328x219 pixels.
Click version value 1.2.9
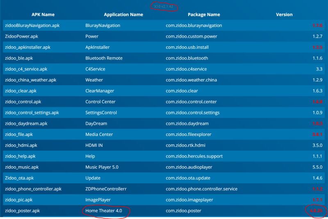tap(317, 80)
